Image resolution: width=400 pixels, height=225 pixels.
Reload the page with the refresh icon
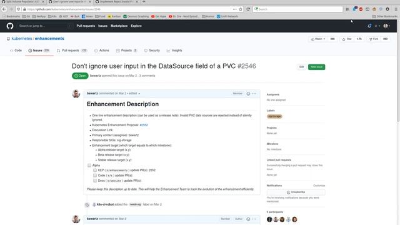click(248, 9)
